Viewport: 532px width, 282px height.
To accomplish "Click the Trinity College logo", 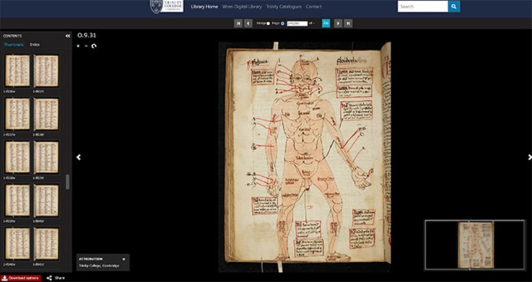I will 166,7.
